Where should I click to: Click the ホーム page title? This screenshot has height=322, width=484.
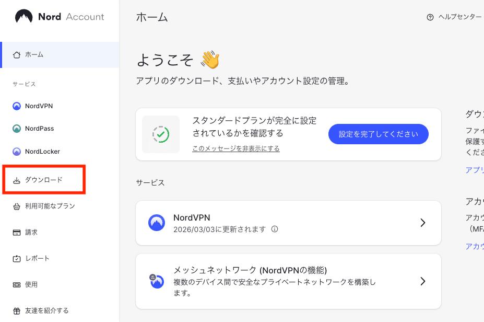pyautogui.click(x=152, y=17)
